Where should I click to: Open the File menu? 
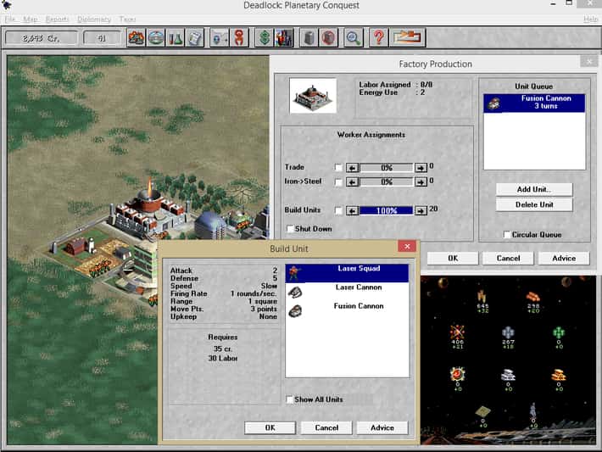coord(10,19)
